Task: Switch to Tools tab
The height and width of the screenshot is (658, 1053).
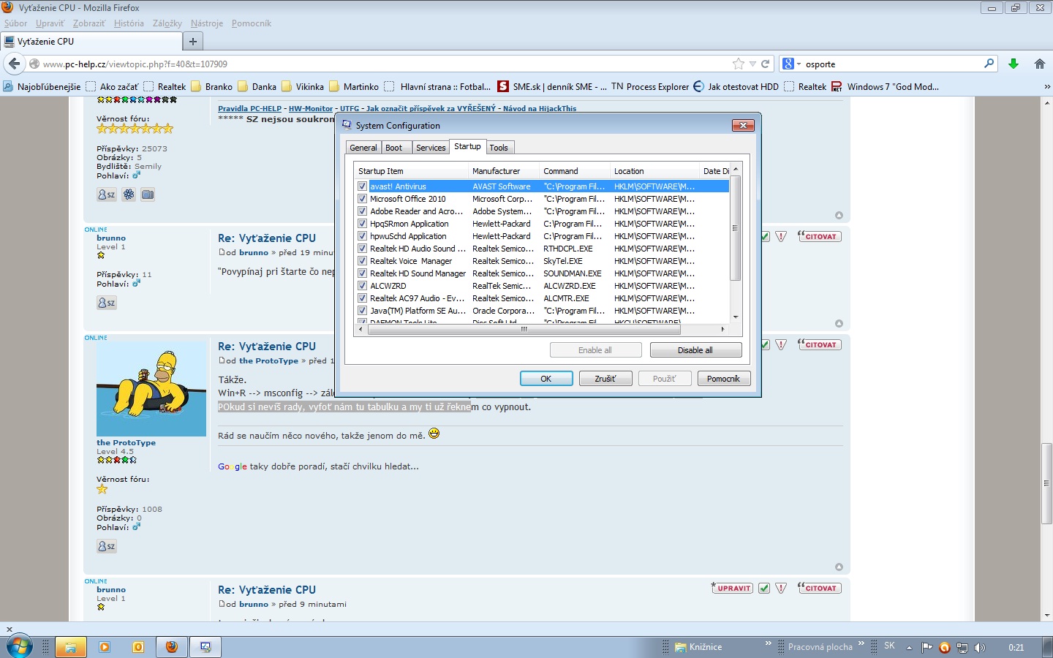Action: 499,148
